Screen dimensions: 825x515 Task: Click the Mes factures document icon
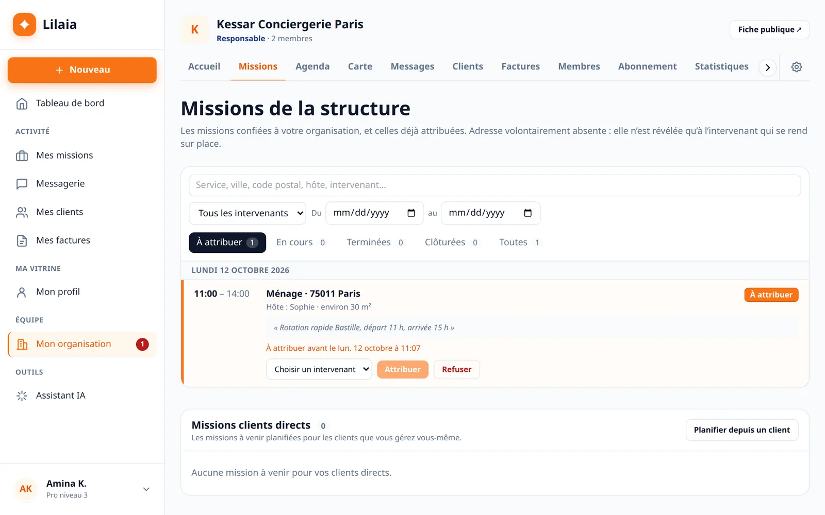click(22, 241)
